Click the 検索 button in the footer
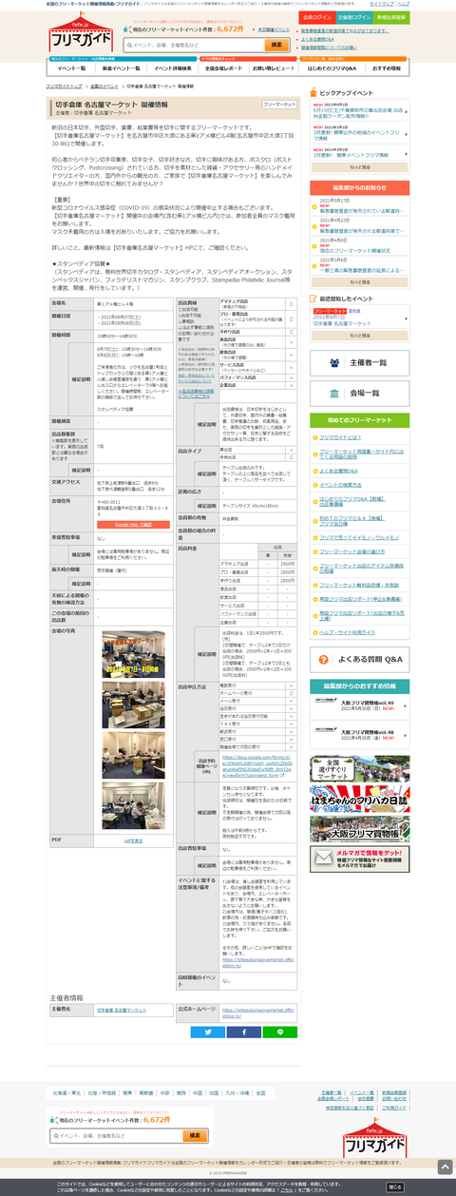 pos(195,1135)
